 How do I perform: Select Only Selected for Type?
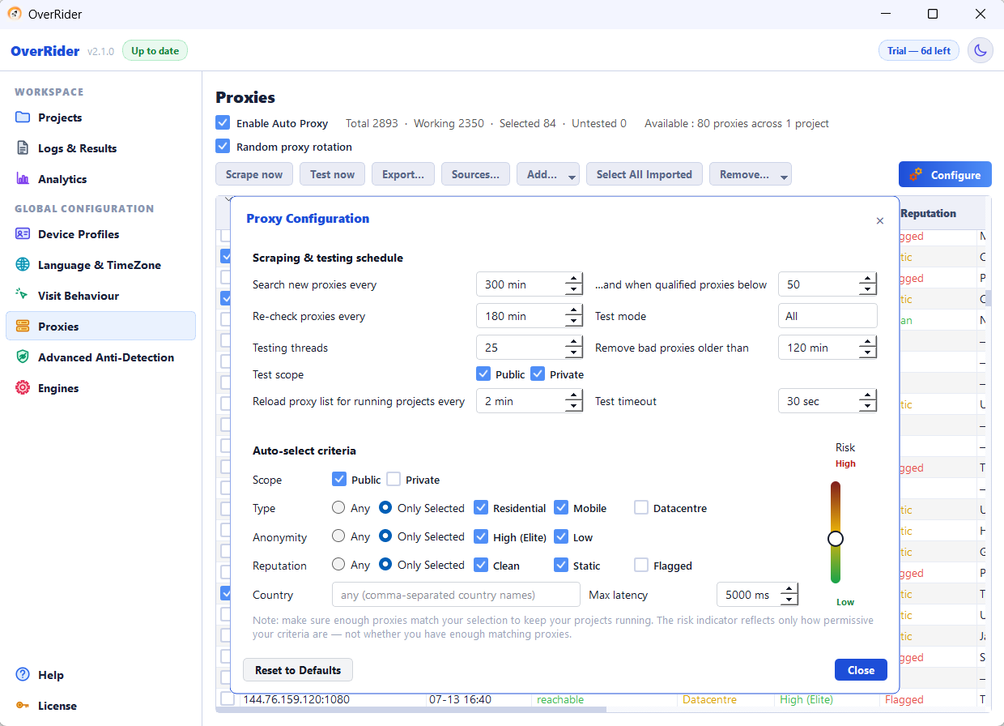[x=386, y=508]
